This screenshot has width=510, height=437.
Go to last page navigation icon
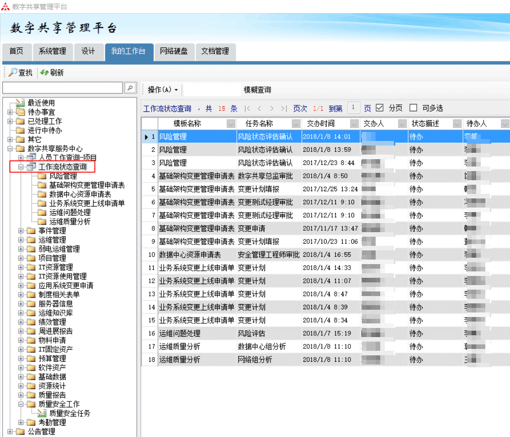(284, 109)
